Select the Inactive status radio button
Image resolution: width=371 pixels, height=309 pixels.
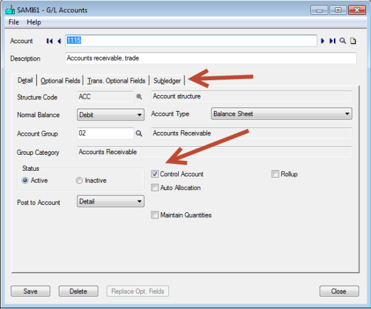pos(79,181)
